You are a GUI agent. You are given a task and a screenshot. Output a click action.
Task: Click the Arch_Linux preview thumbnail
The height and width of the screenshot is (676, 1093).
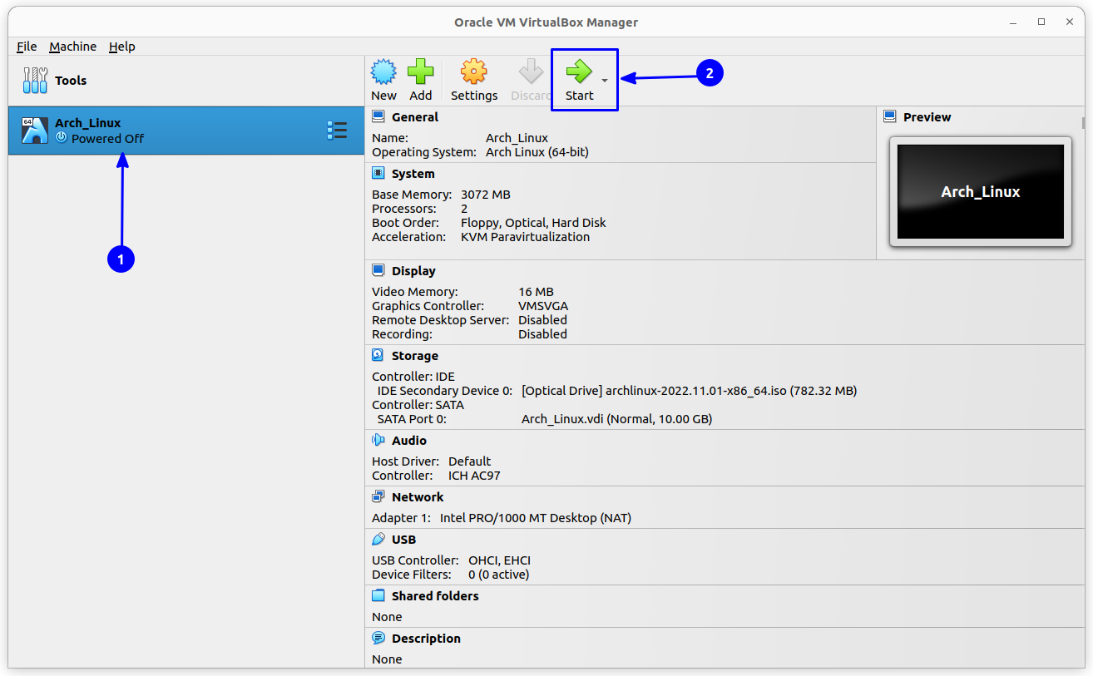tap(980, 191)
